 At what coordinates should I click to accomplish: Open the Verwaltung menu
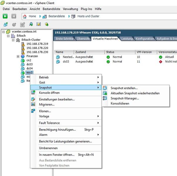point(70,9)
